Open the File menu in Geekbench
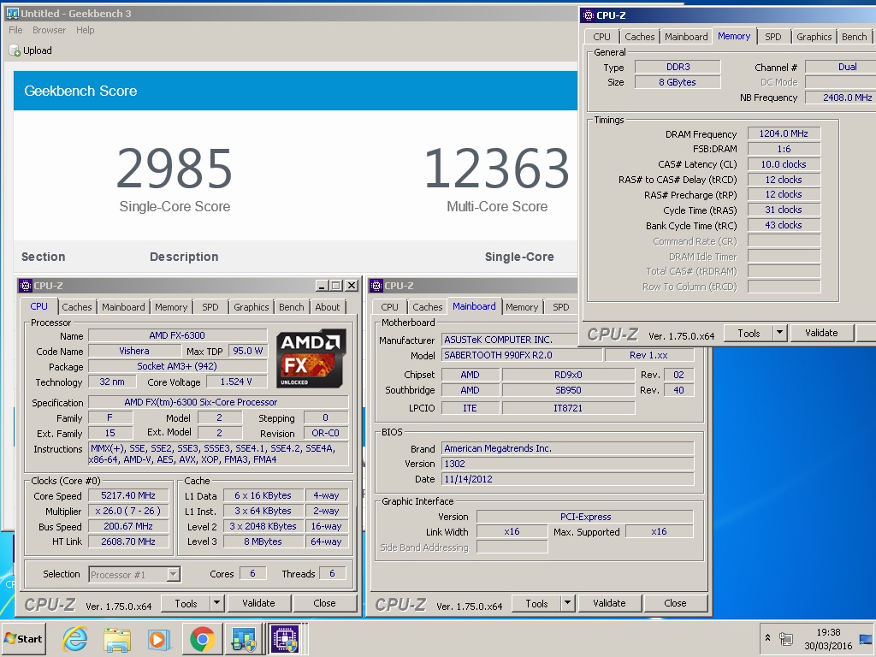This screenshot has height=657, width=876. [x=15, y=30]
